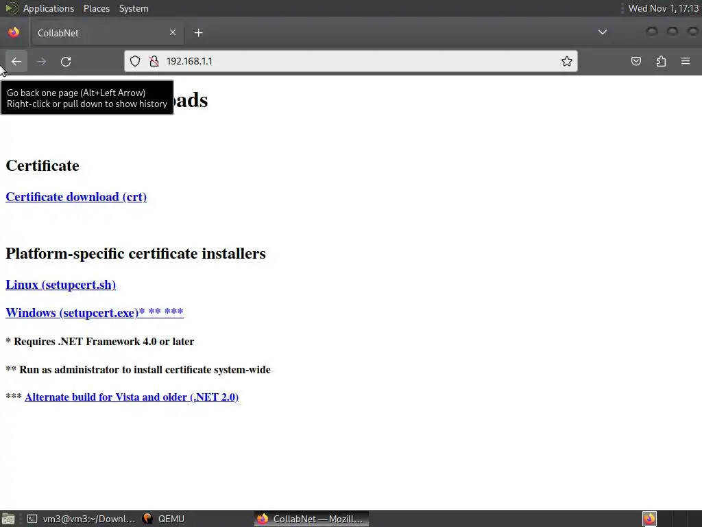This screenshot has height=527, width=702.
Task: Click the forward navigation arrow
Action: pyautogui.click(x=41, y=61)
